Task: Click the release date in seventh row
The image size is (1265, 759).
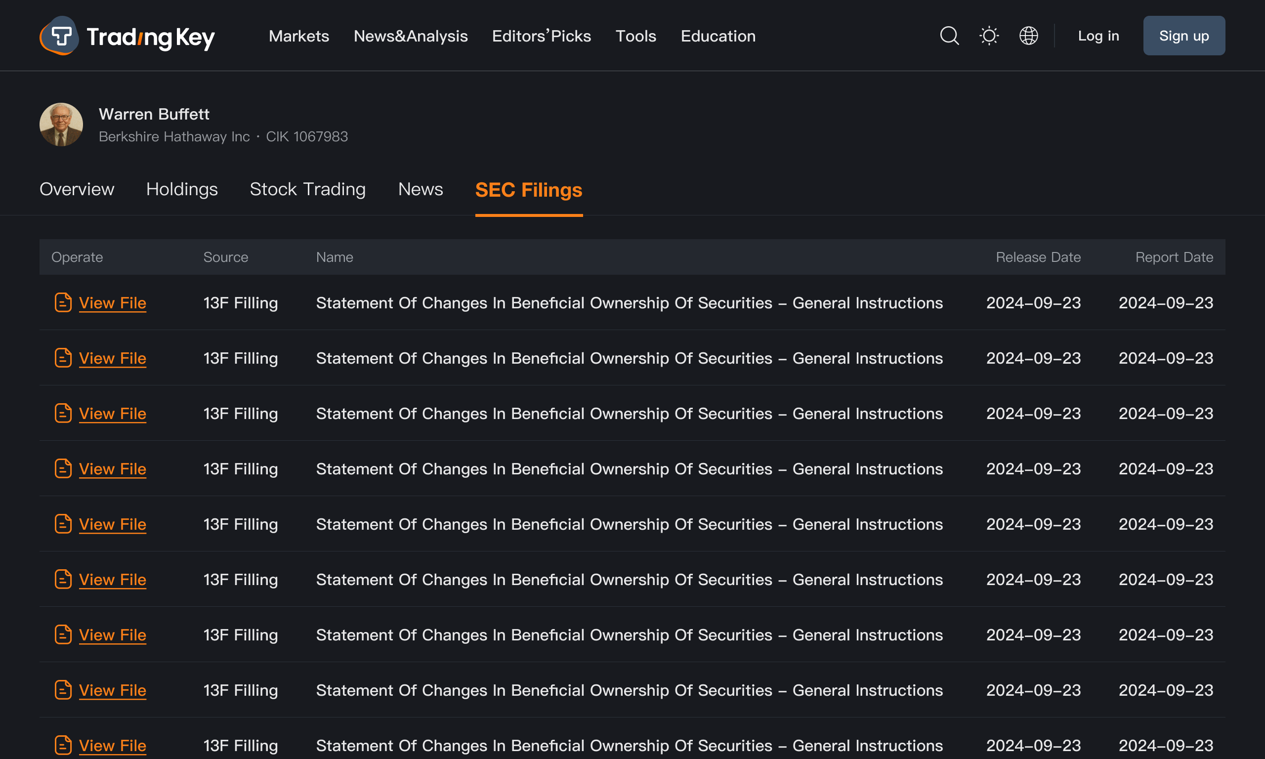Action: point(1033,634)
